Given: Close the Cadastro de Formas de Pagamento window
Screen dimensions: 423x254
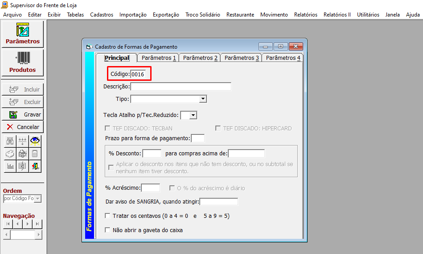Looking at the screenshot, I should [x=296, y=46].
